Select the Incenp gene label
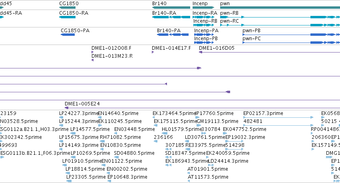The image size is (340, 183). pyautogui.click(x=200, y=4)
